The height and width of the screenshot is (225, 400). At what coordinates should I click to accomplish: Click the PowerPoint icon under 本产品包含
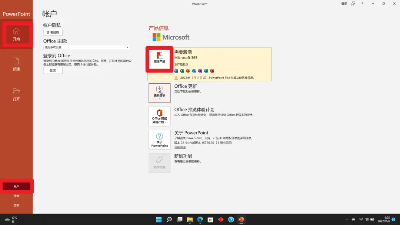188,71
